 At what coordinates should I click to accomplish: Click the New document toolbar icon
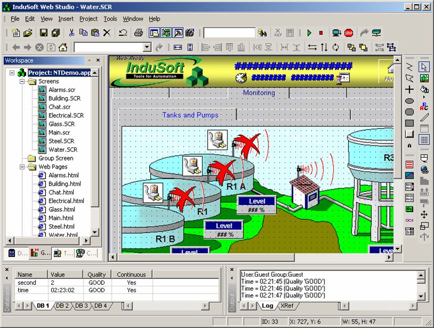point(16,33)
